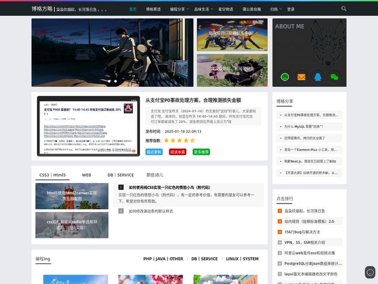Open ranking item 站内规则（投稿标准模板）2.0
Image resolution: width=378 pixels, height=284 pixels.
tap(309, 221)
